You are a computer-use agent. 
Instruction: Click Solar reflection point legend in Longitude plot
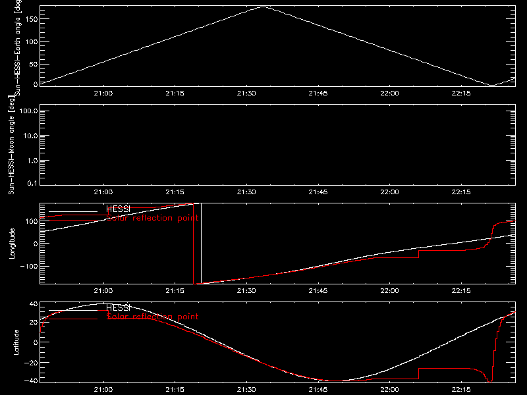[153, 218]
